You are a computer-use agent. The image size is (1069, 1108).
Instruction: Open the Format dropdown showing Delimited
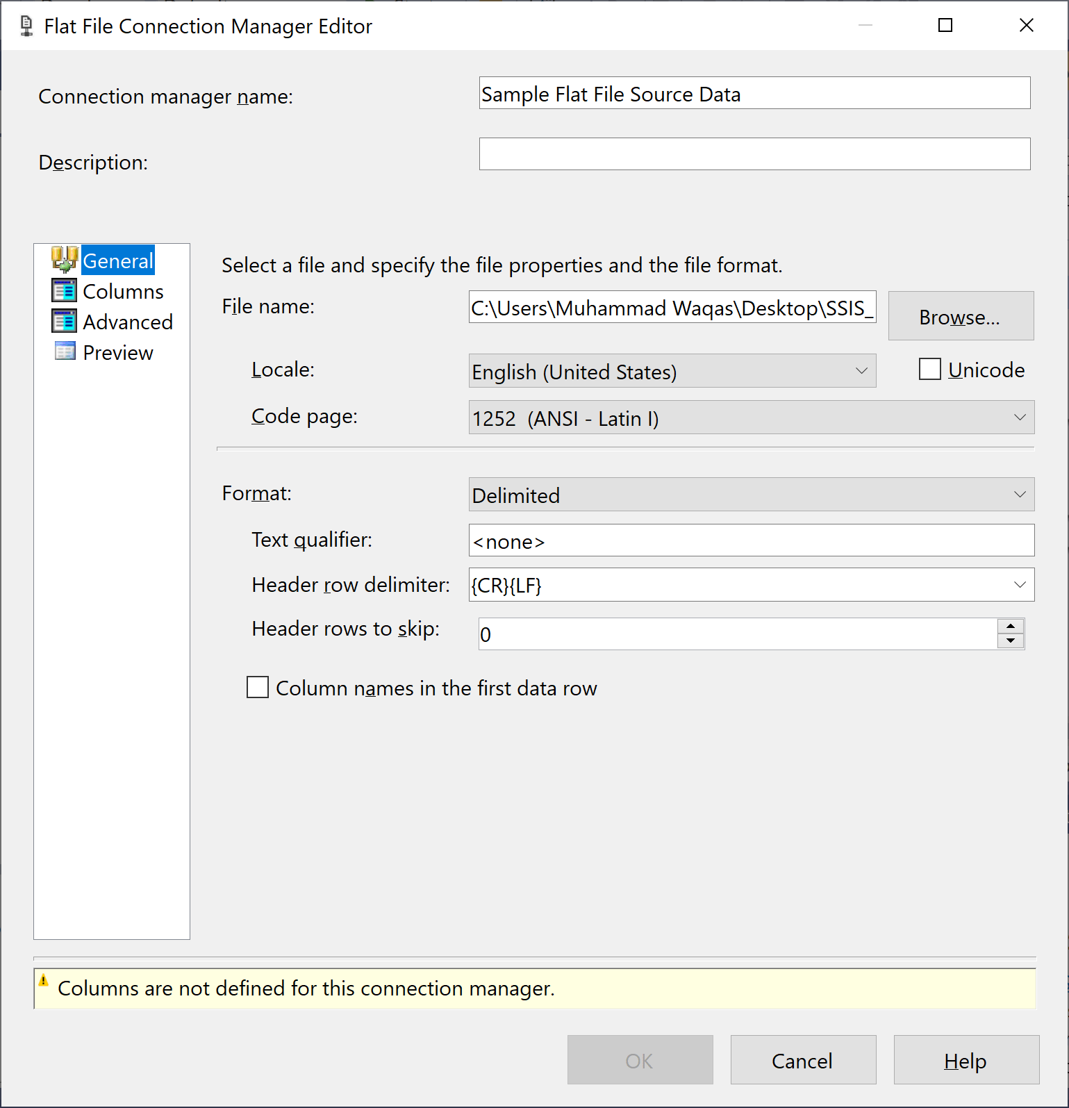point(752,495)
